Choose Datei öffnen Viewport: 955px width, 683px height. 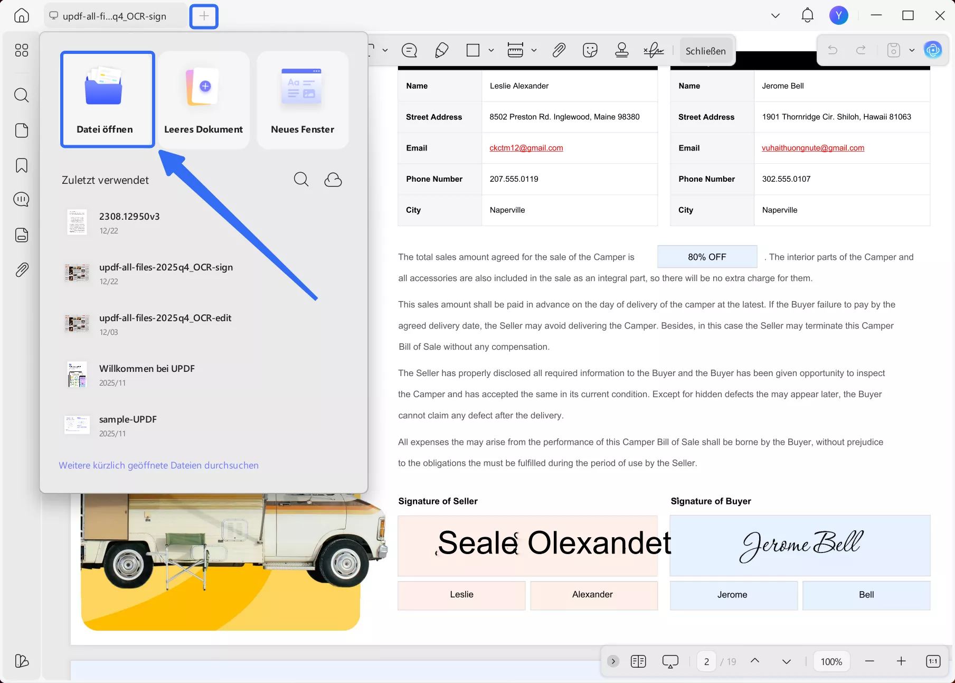108,99
